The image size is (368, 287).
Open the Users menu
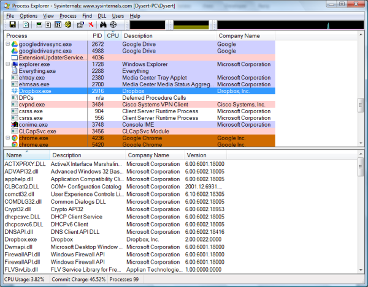[118, 16]
